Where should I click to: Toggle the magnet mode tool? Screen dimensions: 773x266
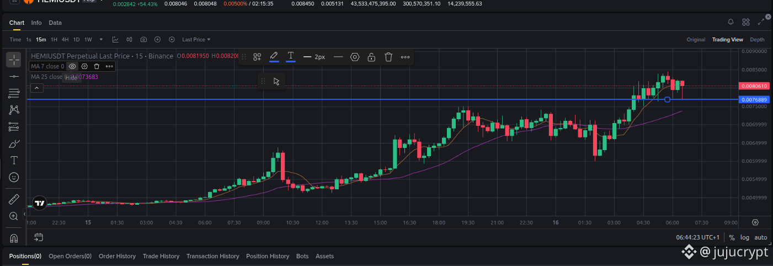[x=14, y=238]
